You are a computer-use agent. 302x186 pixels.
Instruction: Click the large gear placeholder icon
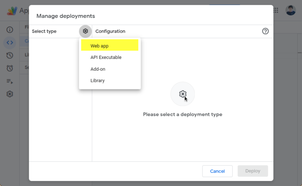[182, 94]
